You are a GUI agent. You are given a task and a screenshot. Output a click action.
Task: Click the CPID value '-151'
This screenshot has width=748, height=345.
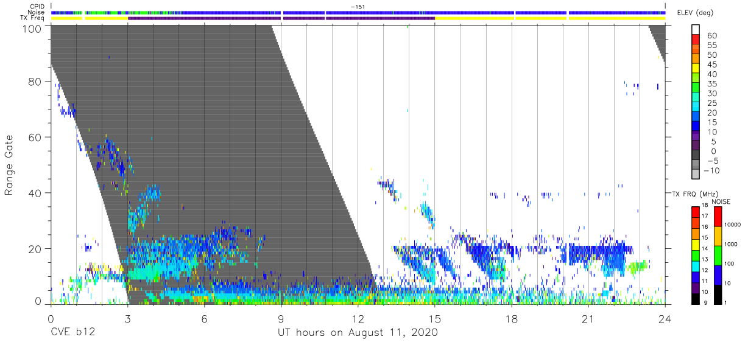point(358,7)
